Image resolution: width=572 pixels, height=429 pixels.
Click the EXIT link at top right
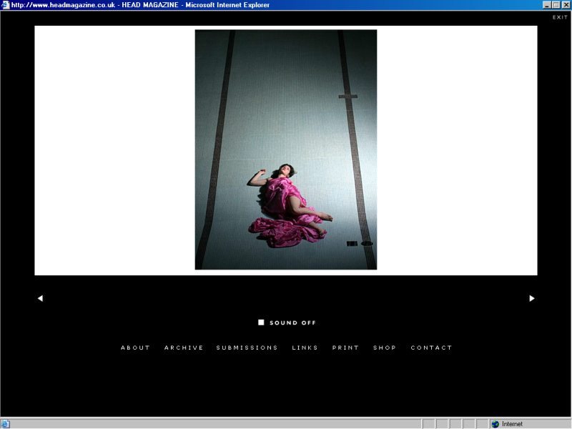[560, 17]
